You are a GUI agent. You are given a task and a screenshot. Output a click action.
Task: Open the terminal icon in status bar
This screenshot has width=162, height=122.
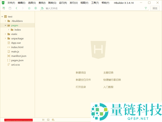coord(48,120)
